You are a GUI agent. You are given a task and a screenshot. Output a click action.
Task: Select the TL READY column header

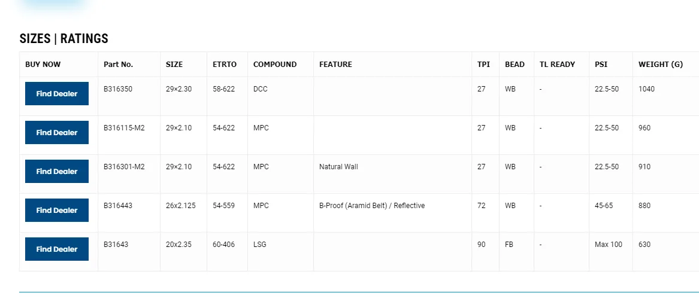(557, 65)
